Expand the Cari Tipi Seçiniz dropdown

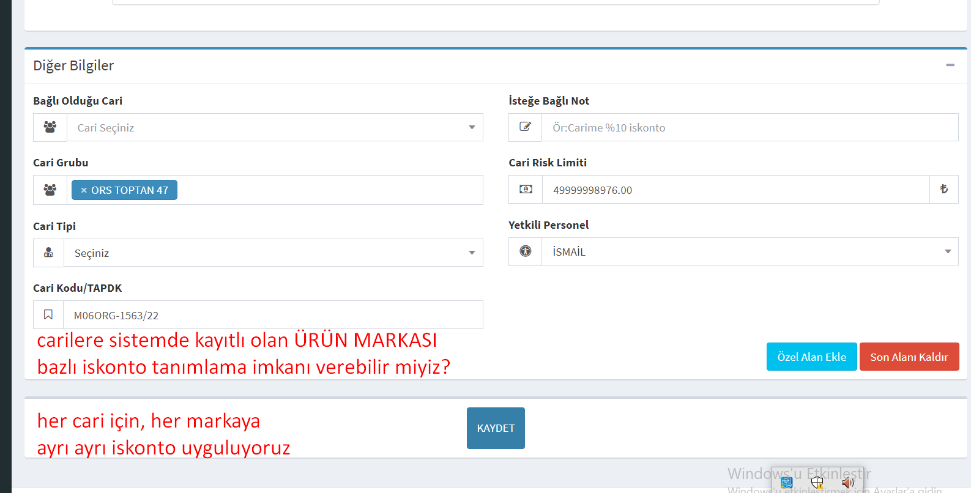point(273,253)
